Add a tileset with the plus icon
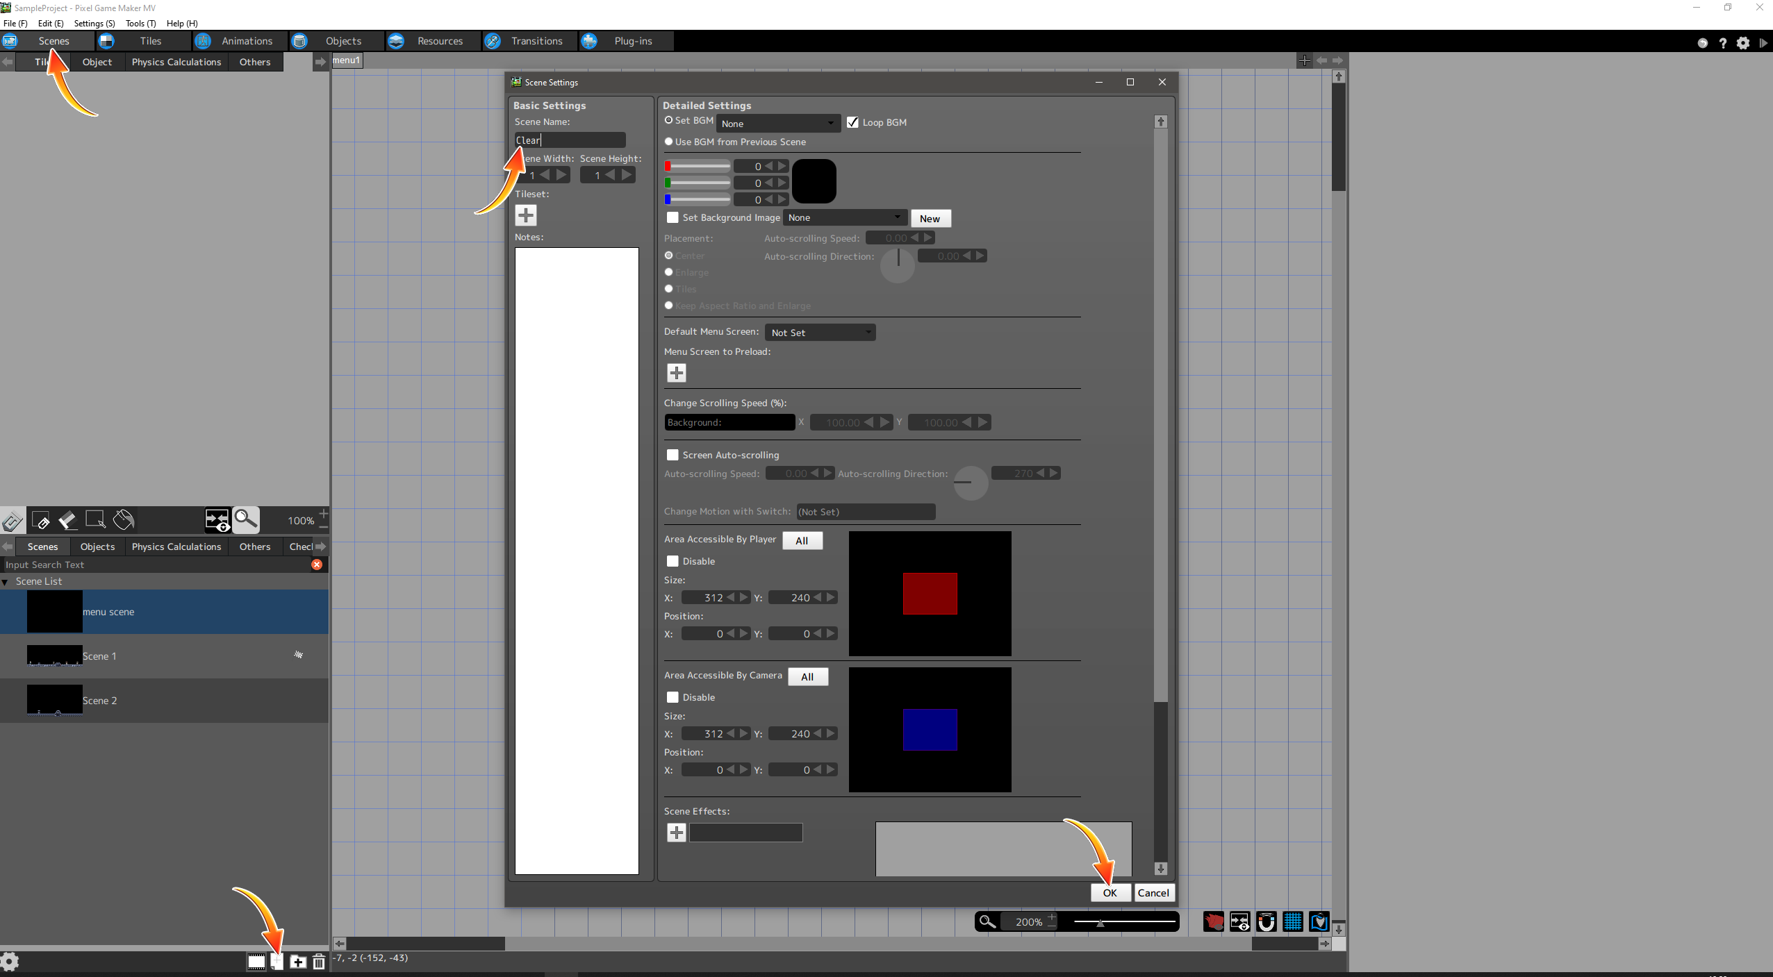The height and width of the screenshot is (977, 1773). (x=526, y=215)
